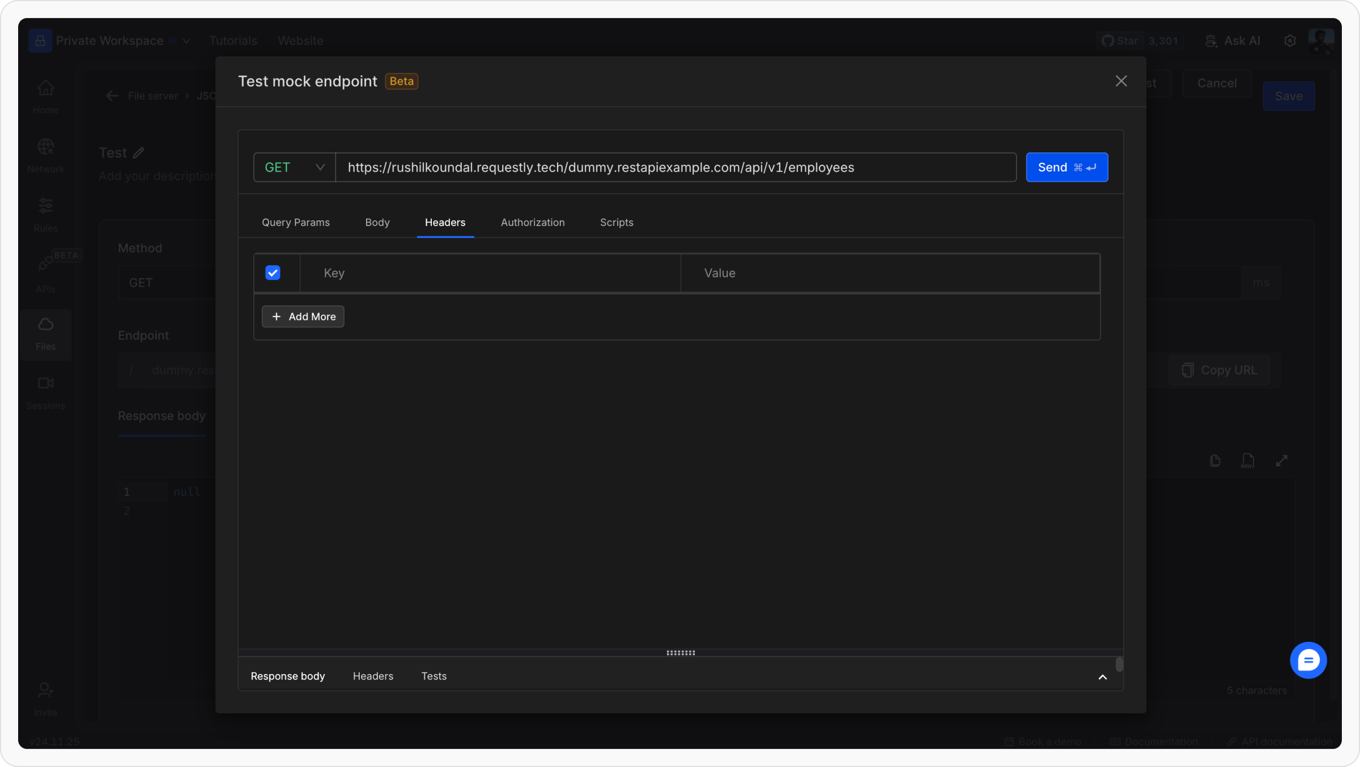Switch to the response Tests tab
Image resolution: width=1360 pixels, height=767 pixels.
pos(433,676)
